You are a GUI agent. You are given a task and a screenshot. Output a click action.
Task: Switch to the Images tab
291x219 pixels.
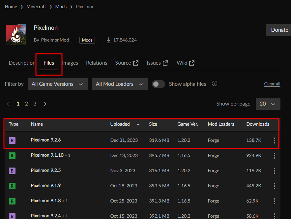(70, 63)
